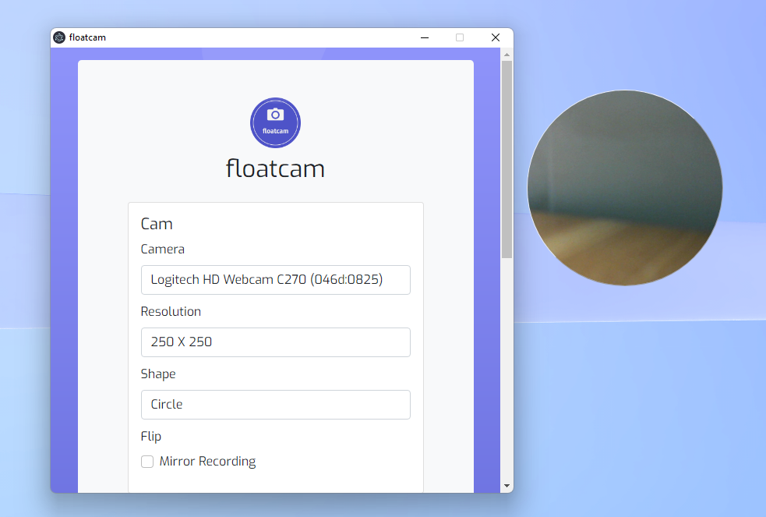Click the Mirror Recording label
Image resolution: width=766 pixels, height=517 pixels.
point(208,461)
